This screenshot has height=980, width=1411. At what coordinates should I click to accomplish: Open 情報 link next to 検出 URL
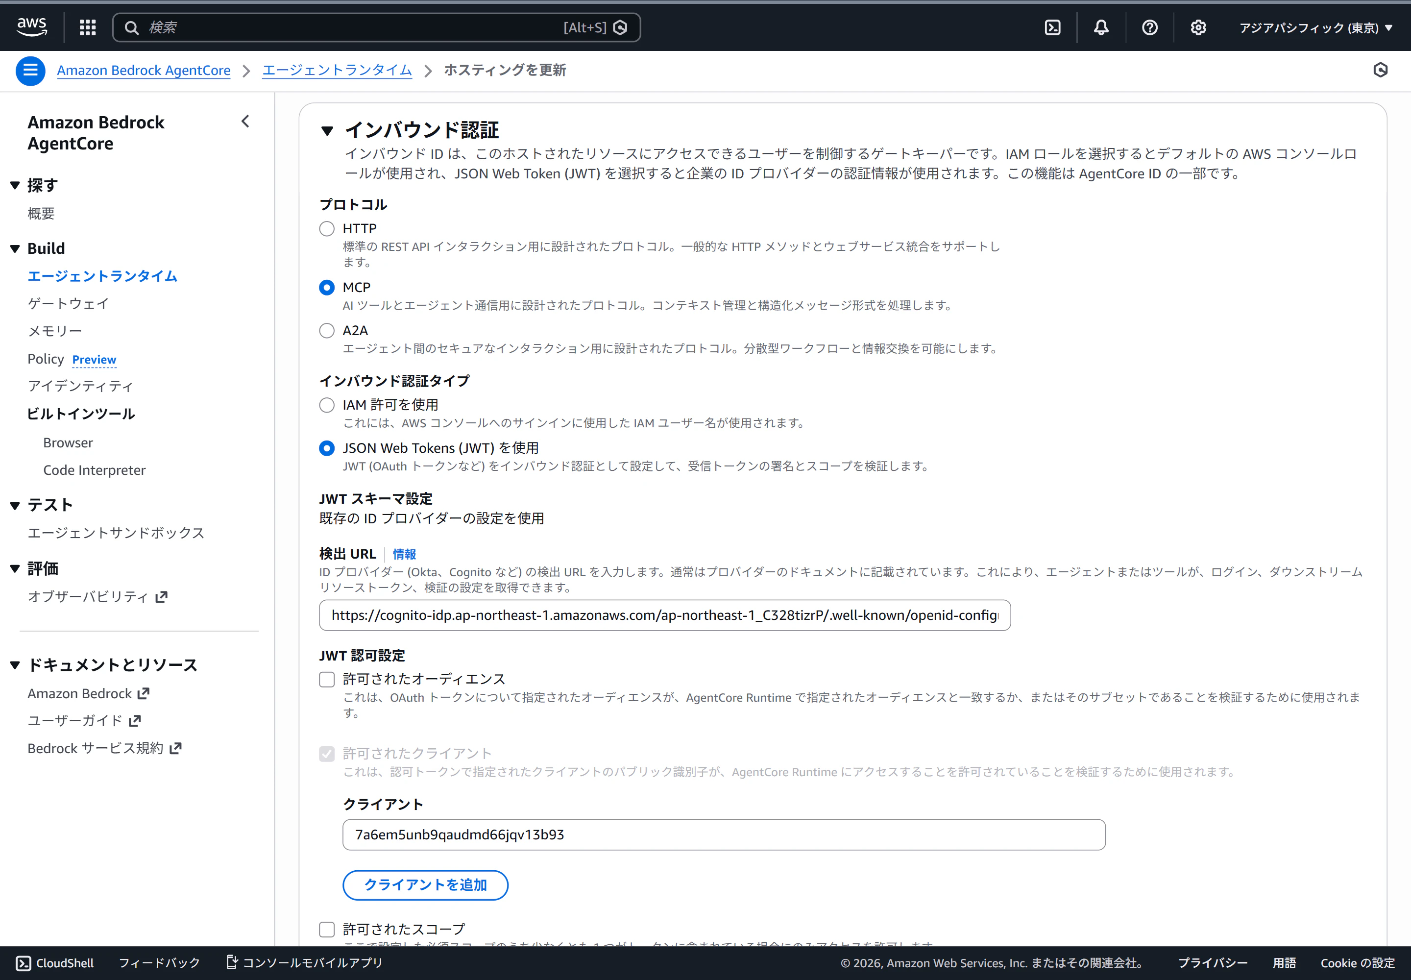point(405,554)
